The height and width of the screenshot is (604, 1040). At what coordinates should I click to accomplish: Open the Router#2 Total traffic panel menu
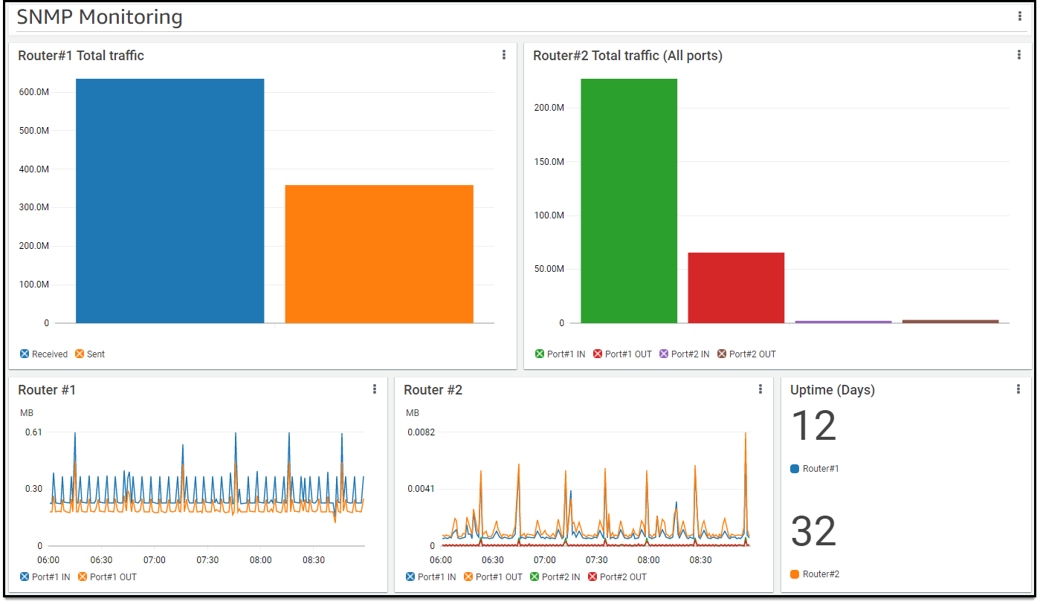(1018, 54)
